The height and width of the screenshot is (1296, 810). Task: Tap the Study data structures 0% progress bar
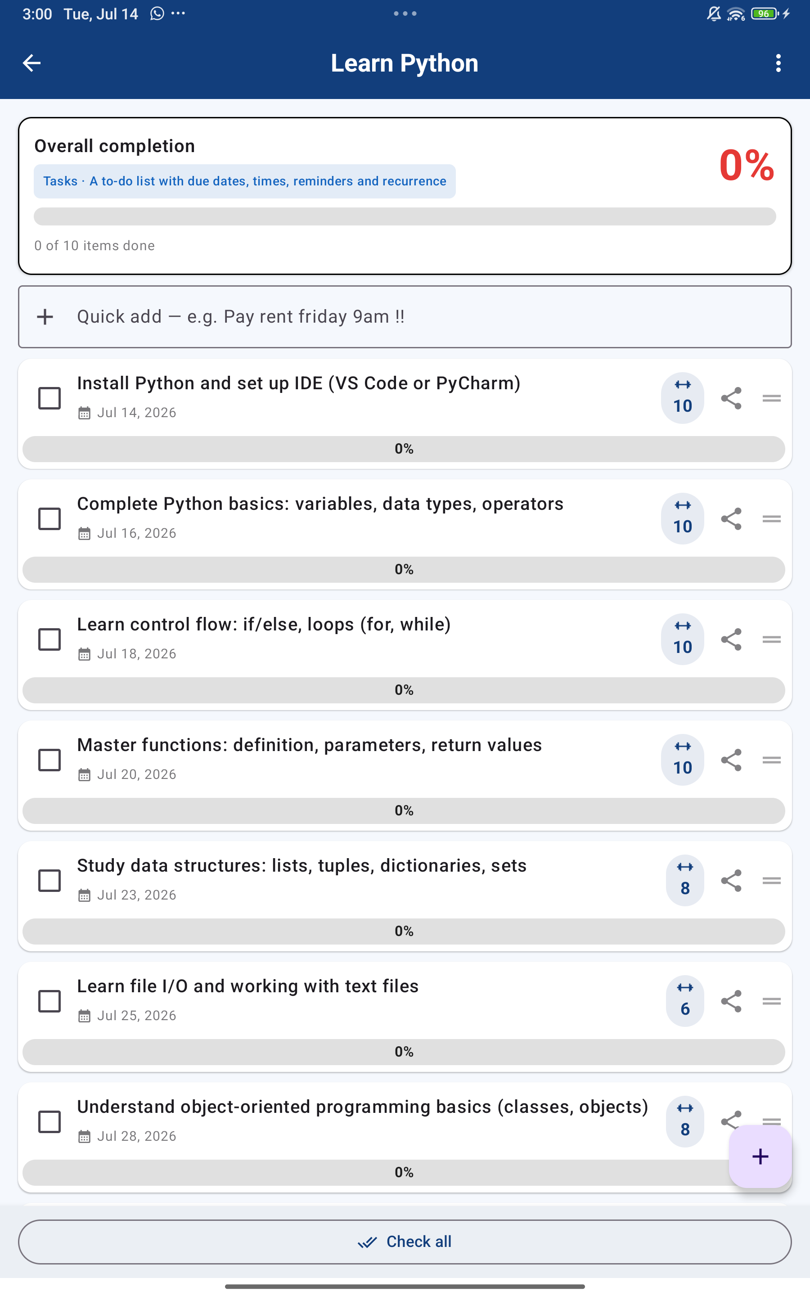[x=403, y=931]
